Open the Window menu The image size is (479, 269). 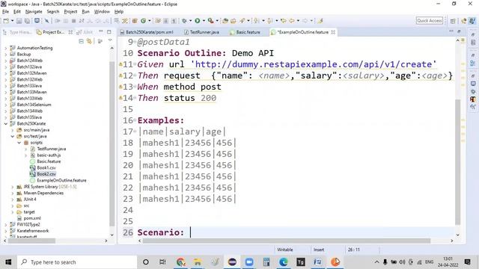pos(102,12)
